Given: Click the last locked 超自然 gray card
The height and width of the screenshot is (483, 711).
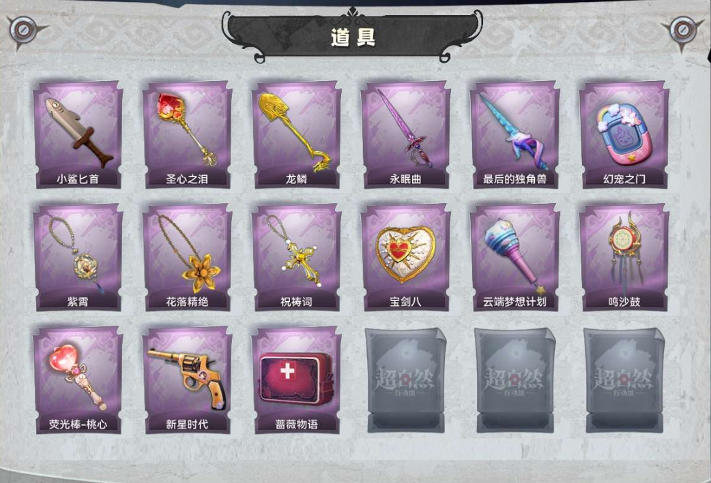Looking at the screenshot, I should click(x=624, y=379).
